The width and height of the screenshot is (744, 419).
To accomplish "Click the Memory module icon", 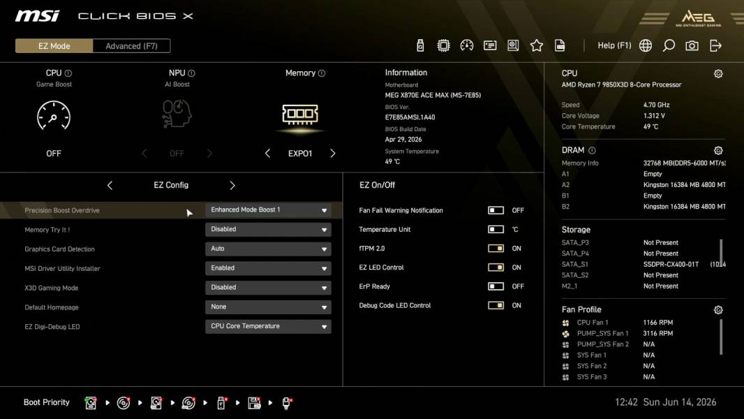I will pos(300,115).
